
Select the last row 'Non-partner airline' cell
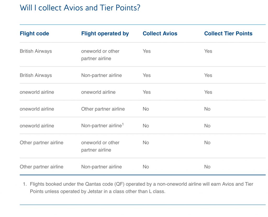(x=102, y=167)
